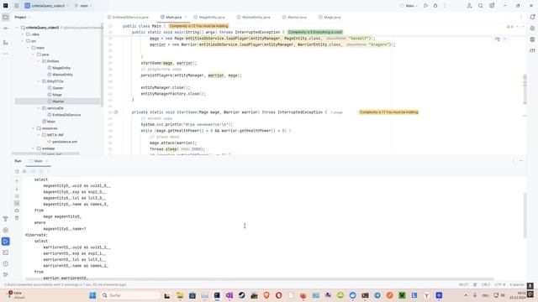This screenshot has width=538, height=302.
Task: Open the Notifications bell icon
Action: click(532, 17)
